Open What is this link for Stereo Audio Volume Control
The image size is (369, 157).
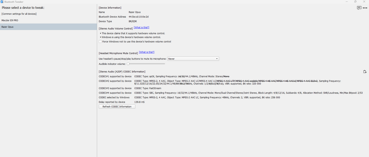click(x=141, y=27)
